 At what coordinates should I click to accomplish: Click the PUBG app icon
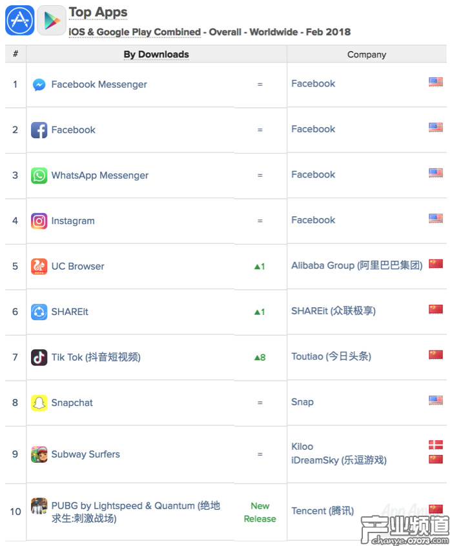pos(39,506)
